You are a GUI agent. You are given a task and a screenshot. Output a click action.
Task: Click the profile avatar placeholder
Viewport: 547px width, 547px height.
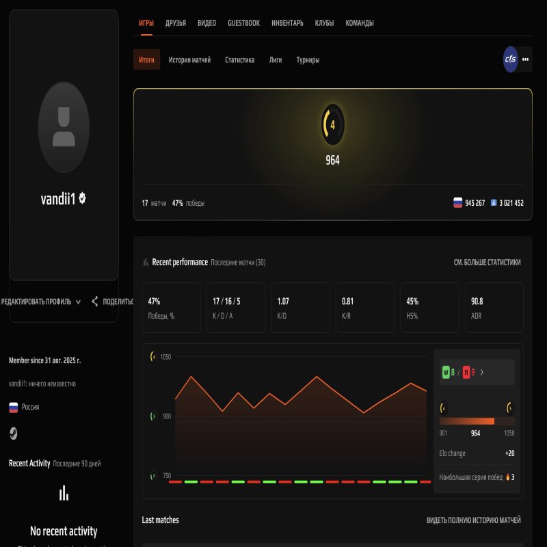click(64, 128)
